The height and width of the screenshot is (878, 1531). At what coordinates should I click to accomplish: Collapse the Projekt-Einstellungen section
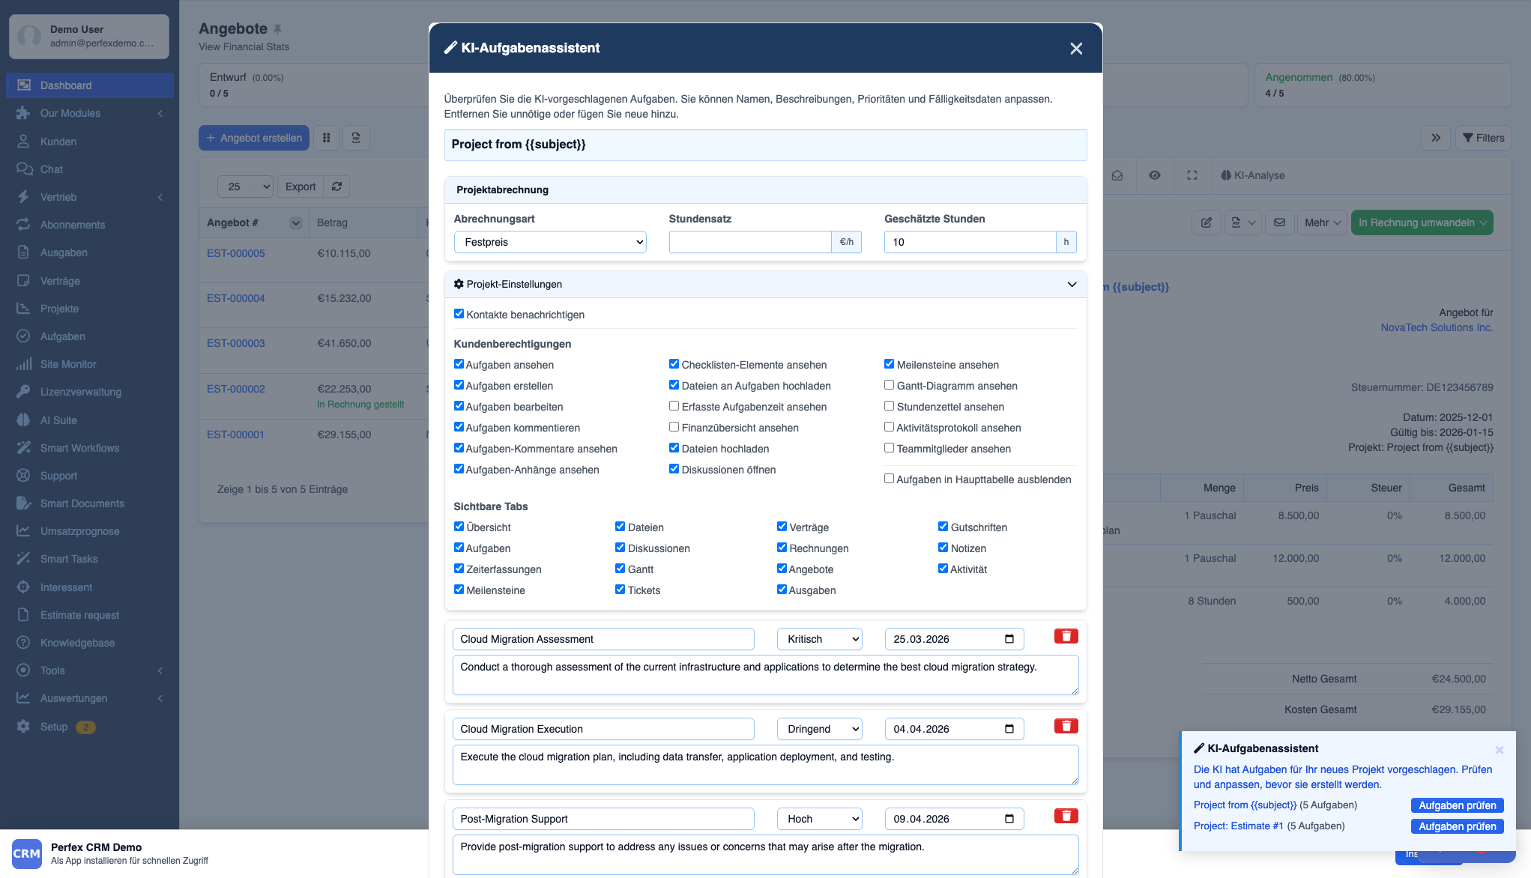[1071, 284]
